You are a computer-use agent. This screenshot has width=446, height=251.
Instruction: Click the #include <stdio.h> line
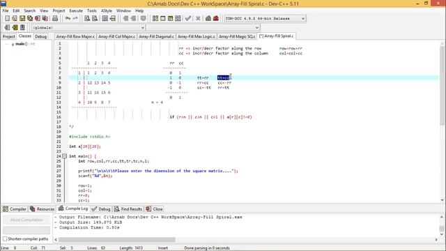point(90,137)
